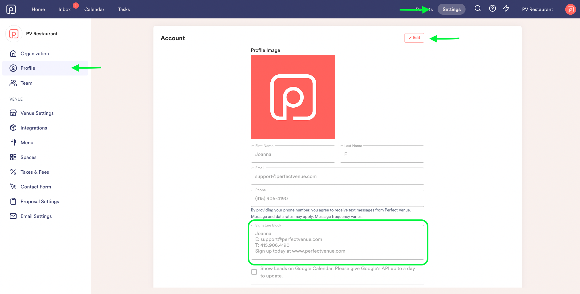Open the PV Restaurant avatar icon top right

pos(570,9)
